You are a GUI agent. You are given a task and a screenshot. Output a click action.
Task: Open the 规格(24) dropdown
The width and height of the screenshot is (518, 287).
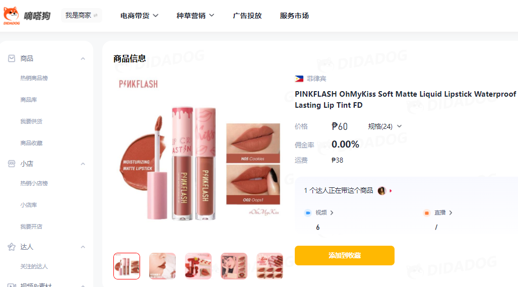click(385, 126)
